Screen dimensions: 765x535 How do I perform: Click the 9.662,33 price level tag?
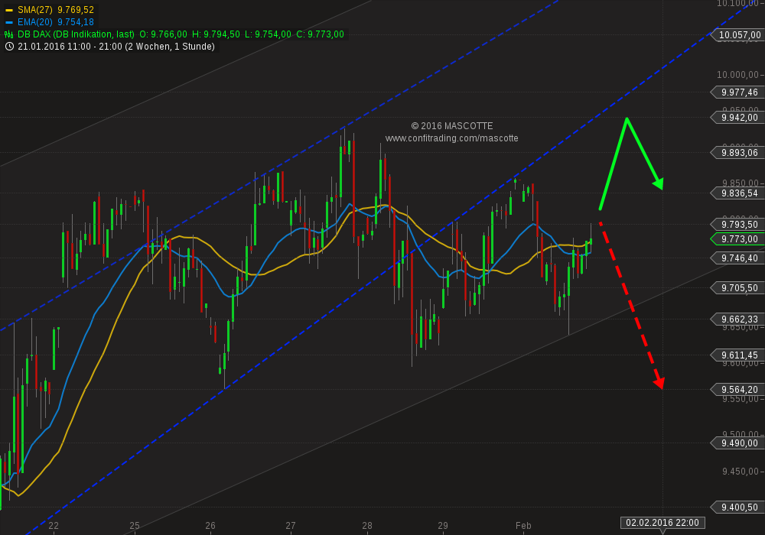[737, 319]
